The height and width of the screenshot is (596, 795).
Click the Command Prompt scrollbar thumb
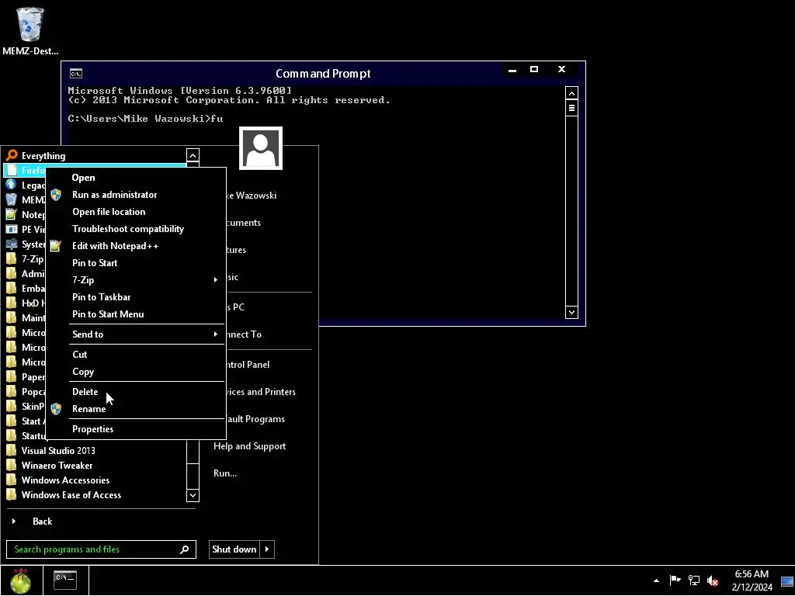(571, 108)
